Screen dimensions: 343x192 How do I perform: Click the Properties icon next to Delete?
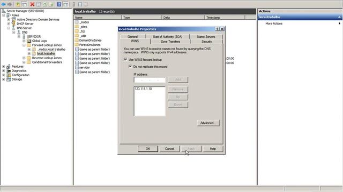point(39,4)
